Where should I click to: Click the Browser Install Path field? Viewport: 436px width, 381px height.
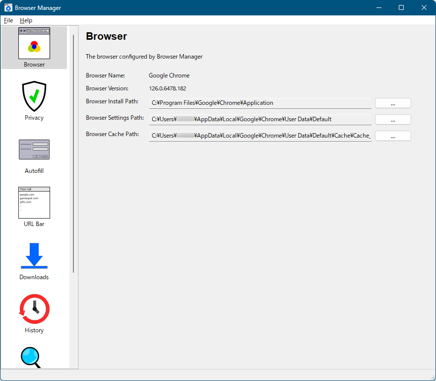[x=260, y=103]
